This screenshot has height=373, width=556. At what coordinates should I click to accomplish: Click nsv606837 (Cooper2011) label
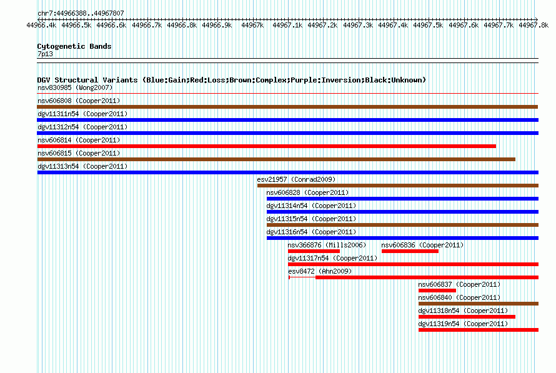click(x=459, y=284)
